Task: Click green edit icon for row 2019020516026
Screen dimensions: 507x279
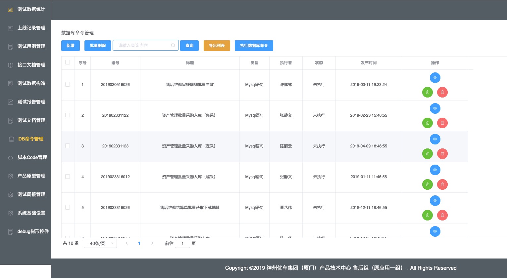Action: coord(428,92)
